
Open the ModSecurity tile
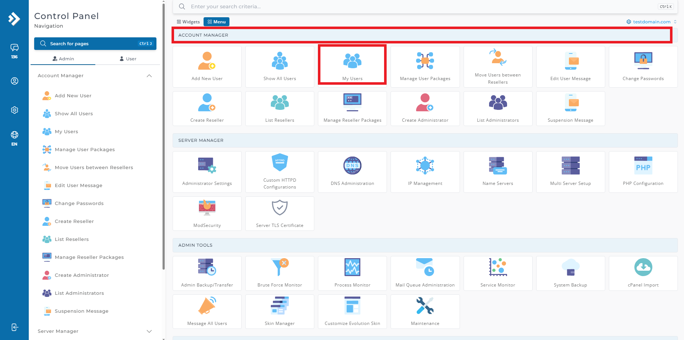[207, 214]
